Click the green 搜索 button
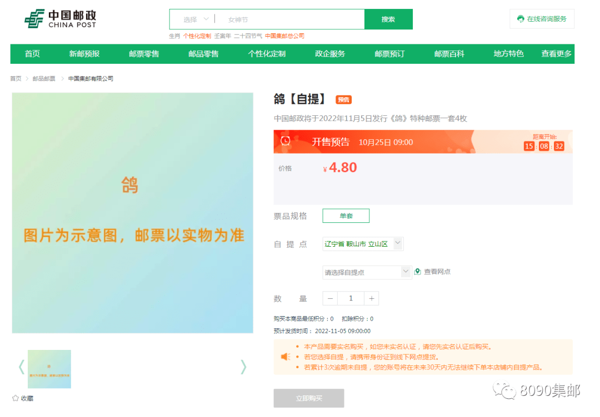600x417 pixels. click(388, 19)
